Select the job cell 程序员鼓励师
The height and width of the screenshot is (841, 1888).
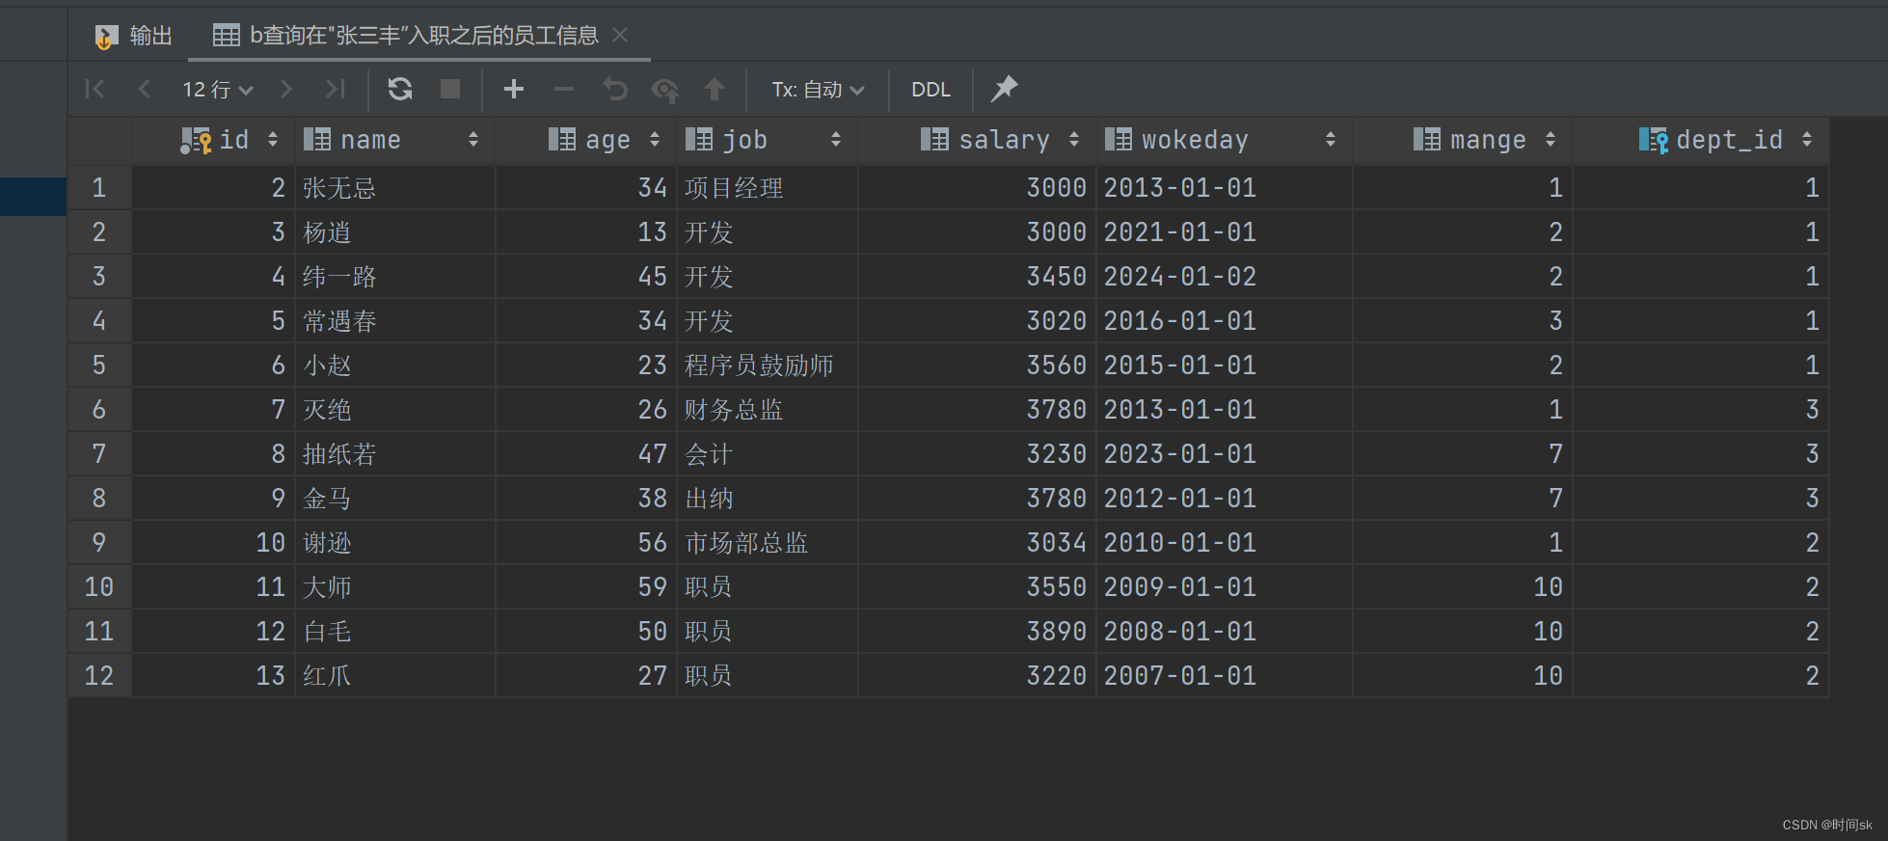coord(768,366)
